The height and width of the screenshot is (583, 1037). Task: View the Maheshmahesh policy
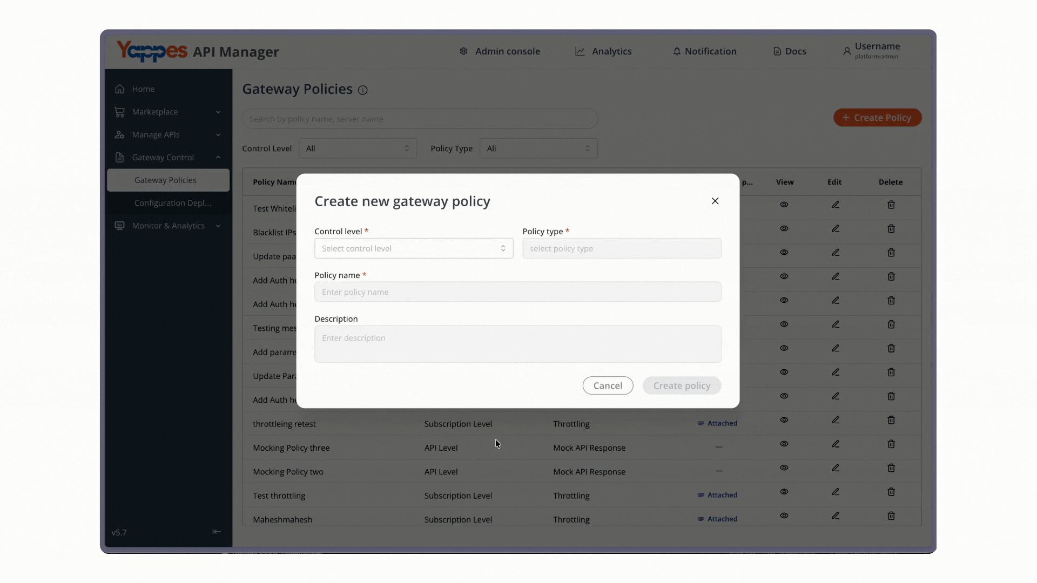pos(784,516)
